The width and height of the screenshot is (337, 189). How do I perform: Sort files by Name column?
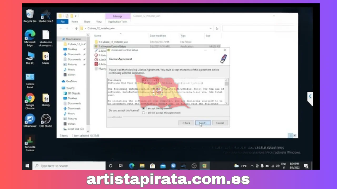(98, 36)
